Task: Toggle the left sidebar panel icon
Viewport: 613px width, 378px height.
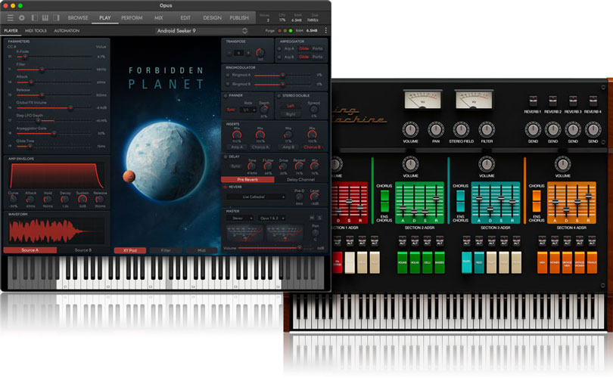Action: tap(35, 18)
